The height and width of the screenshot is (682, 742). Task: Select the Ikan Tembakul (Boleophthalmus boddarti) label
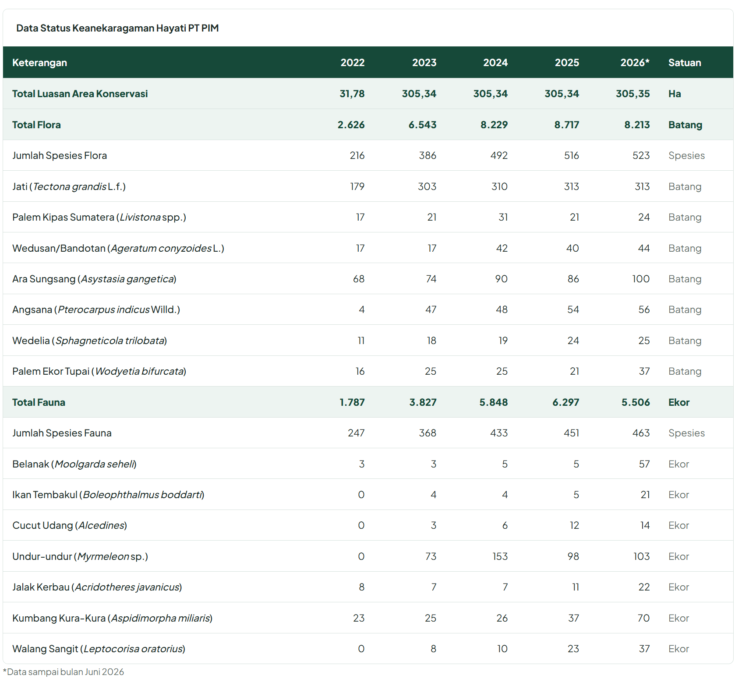pos(108,495)
